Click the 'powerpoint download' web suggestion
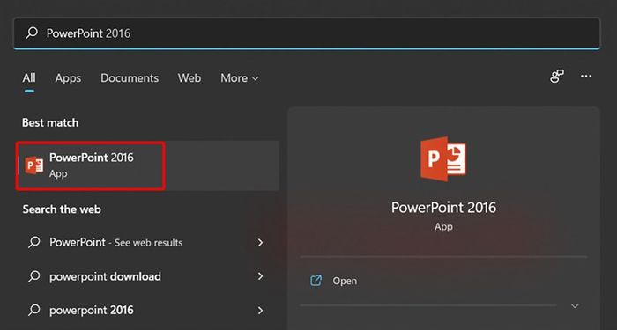 (146, 276)
